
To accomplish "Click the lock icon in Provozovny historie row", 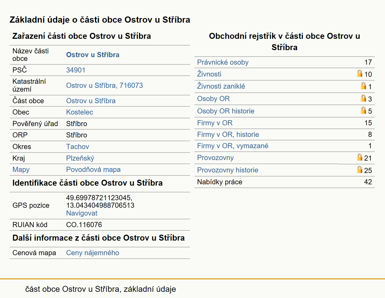I will click(360, 169).
